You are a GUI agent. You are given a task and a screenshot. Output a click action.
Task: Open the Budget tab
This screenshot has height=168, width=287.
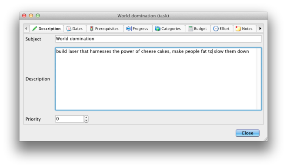(198, 29)
